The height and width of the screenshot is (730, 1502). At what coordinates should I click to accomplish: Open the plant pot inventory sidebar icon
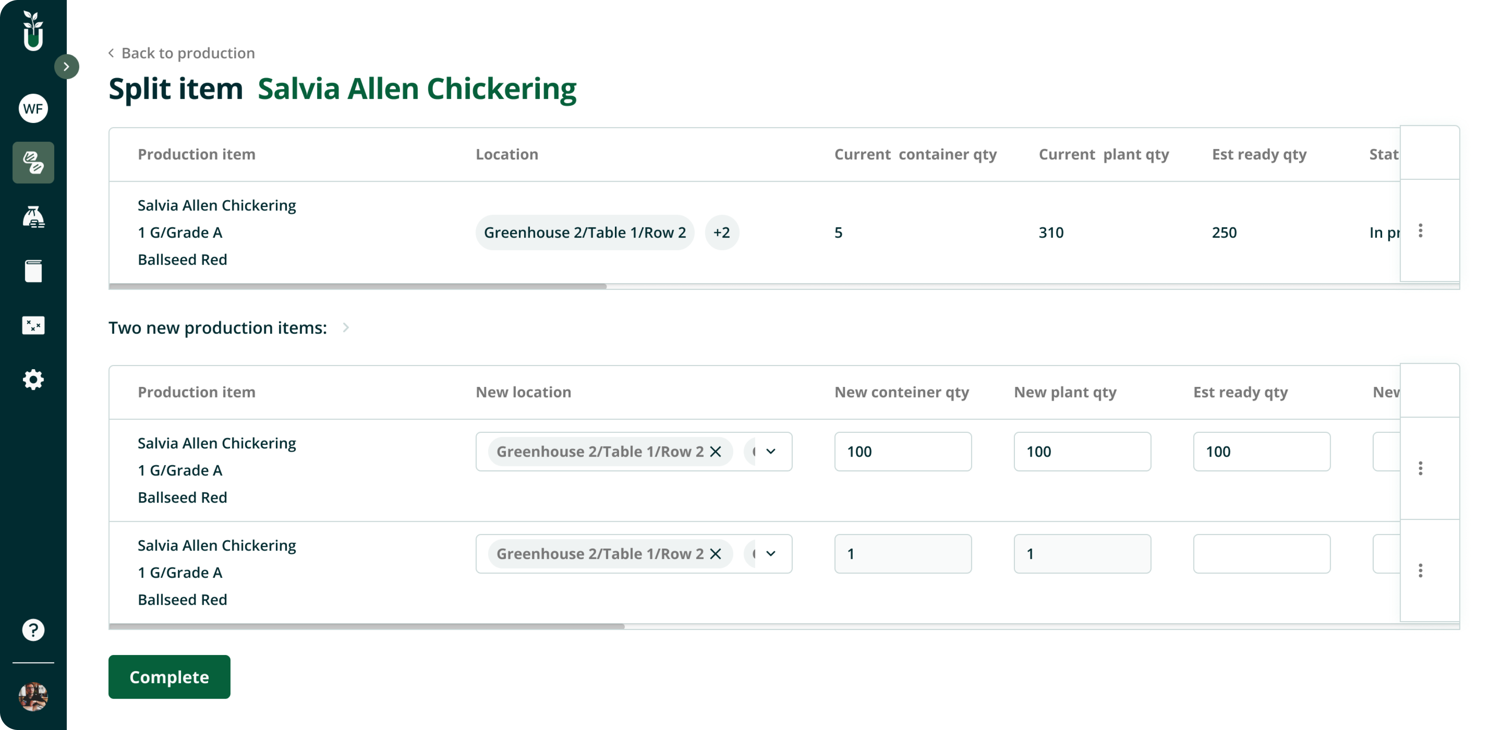click(33, 217)
